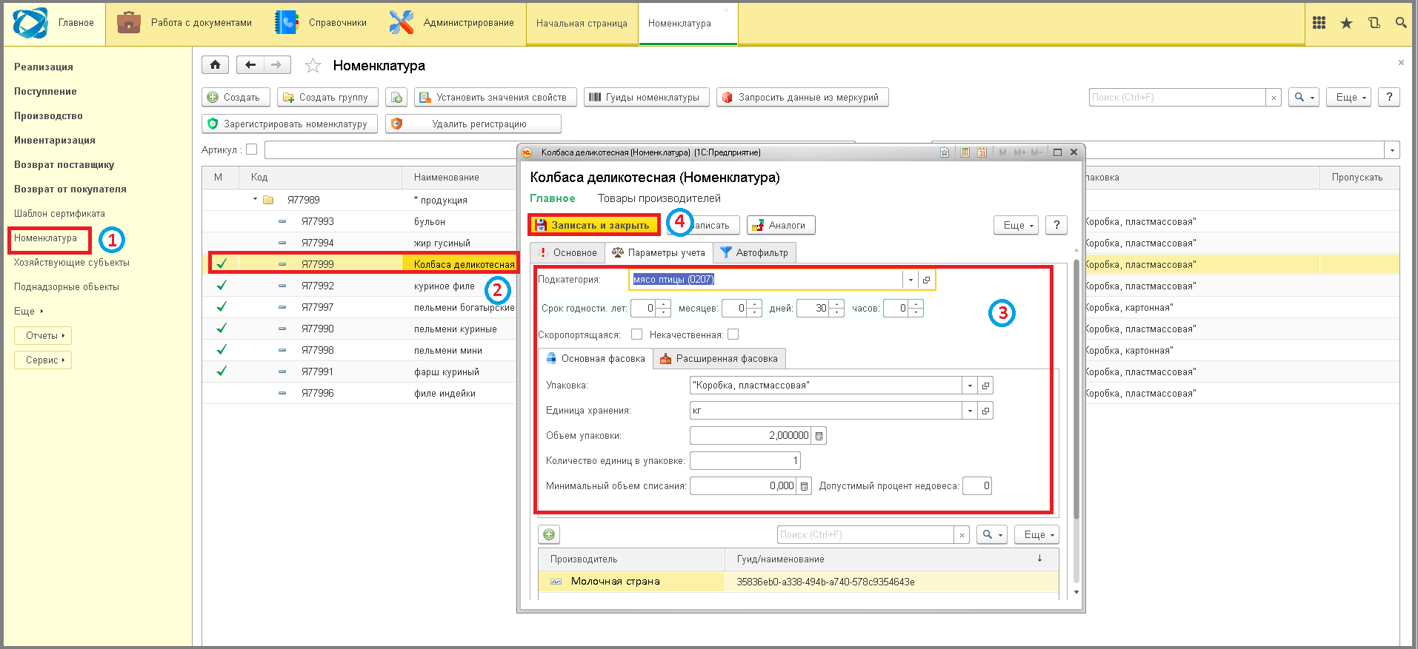Image resolution: width=1418 pixels, height=649 pixels.
Task: Expand the Единица хранения dropdown
Action: [970, 411]
